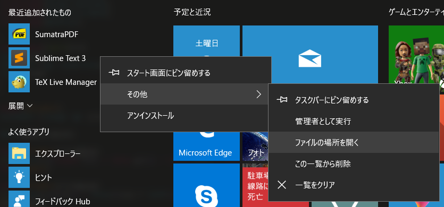
Task: Expand the 展開 list chevron
Action: point(29,106)
